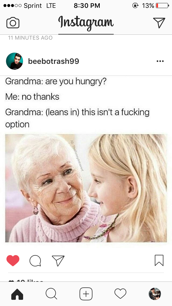Tap the grandma meme image
This screenshot has width=172, height=306.
point(86,188)
